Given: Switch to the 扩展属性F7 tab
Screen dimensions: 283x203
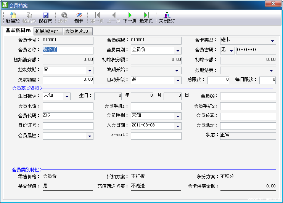Looking at the screenshot, I should 47,31.
